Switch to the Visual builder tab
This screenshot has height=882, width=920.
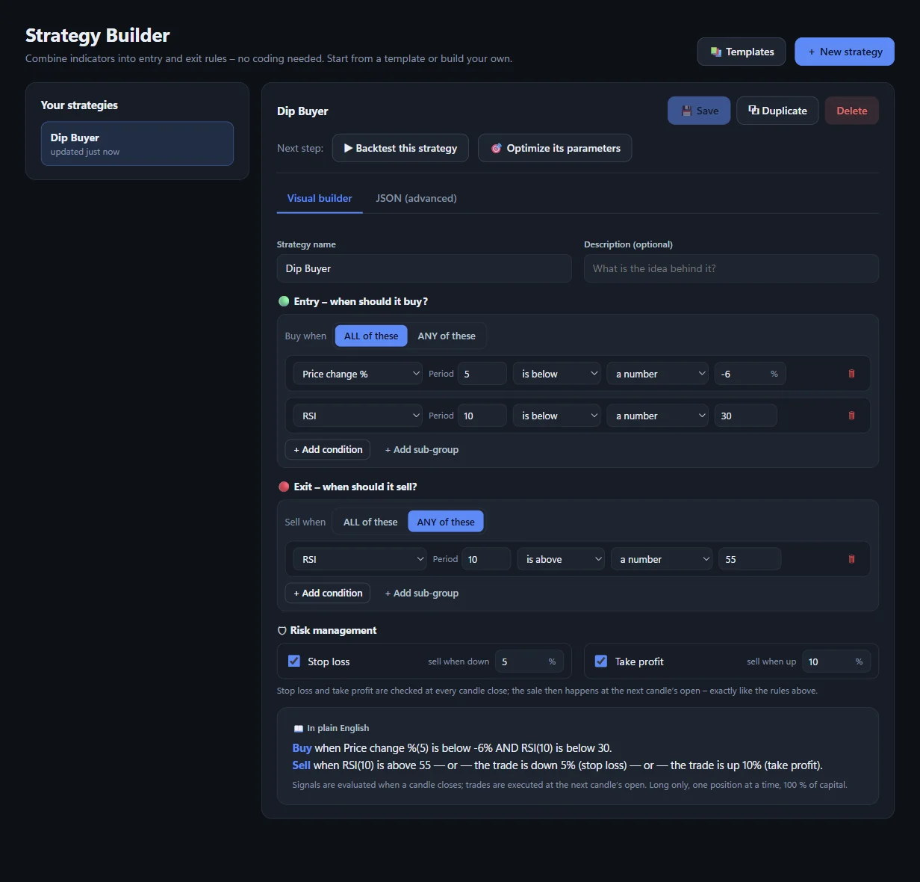(320, 198)
